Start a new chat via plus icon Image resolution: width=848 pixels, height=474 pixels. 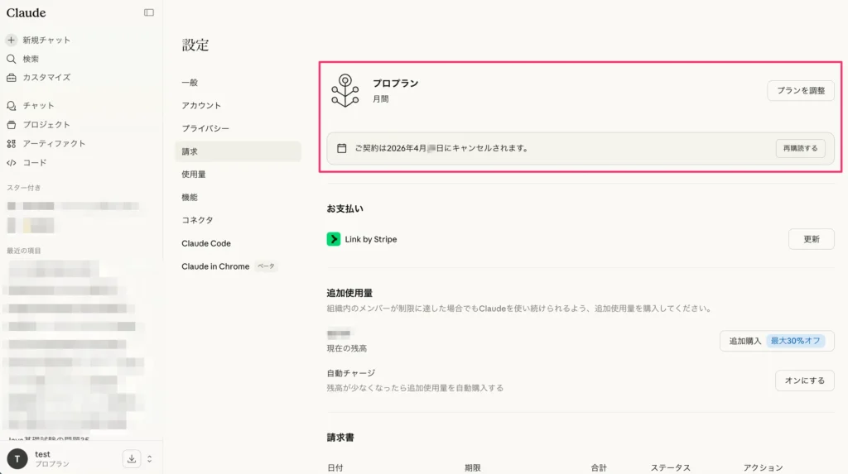[x=12, y=40]
